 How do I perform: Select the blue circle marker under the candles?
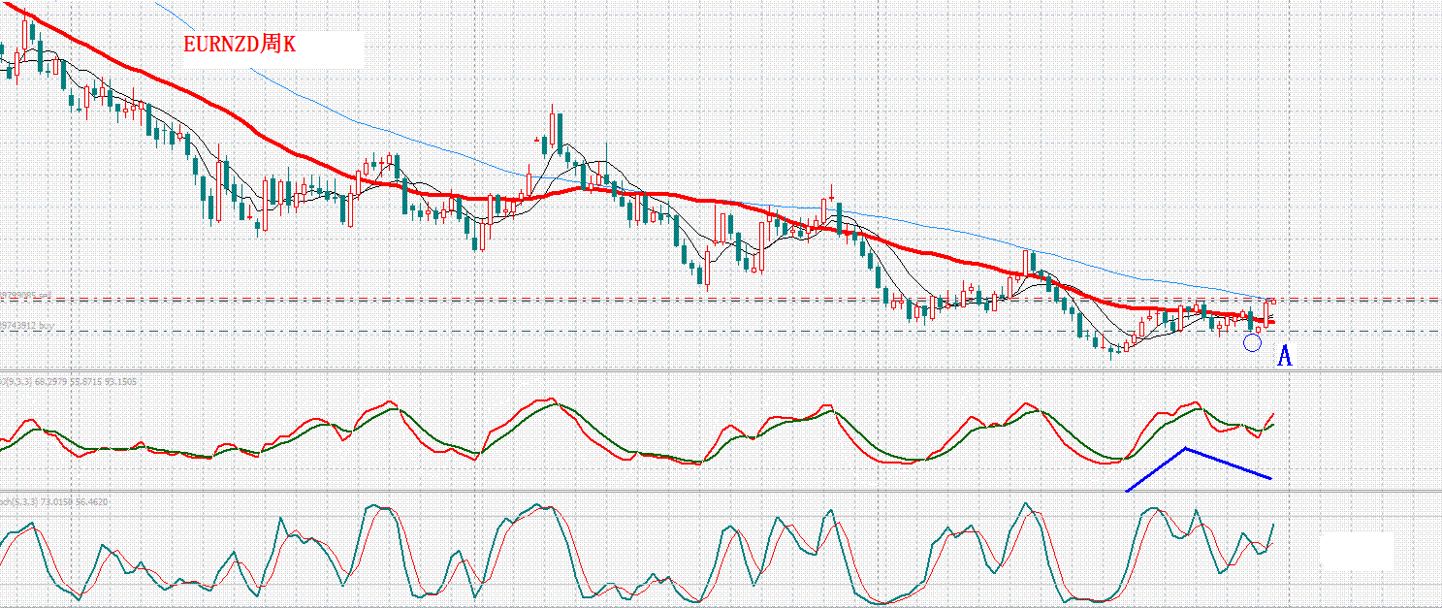(1253, 341)
